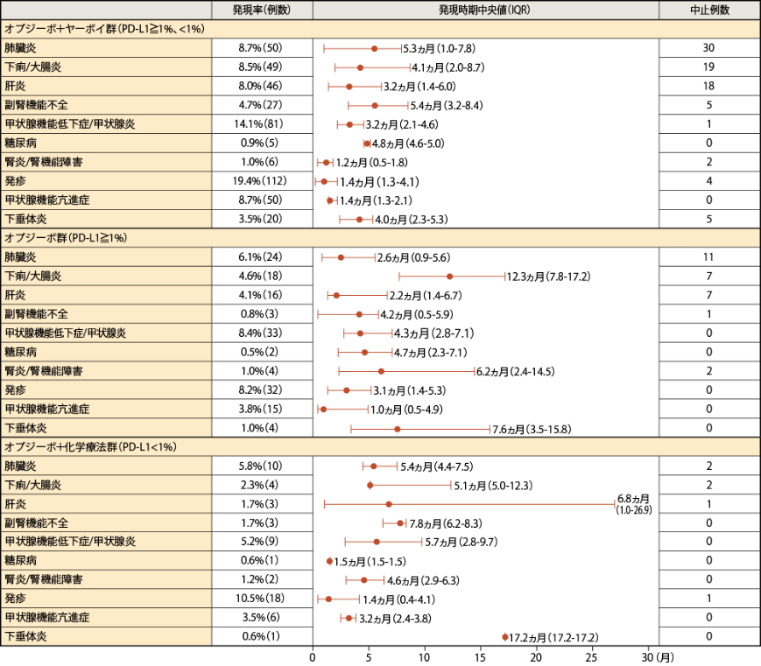The image size is (761, 666).
Task: Click the incidence value 8.4%(33)
Action: coord(261,333)
